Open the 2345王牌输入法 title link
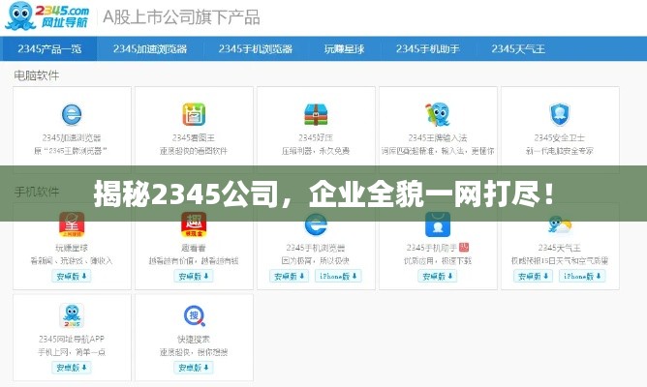The height and width of the screenshot is (387, 647). (x=438, y=137)
